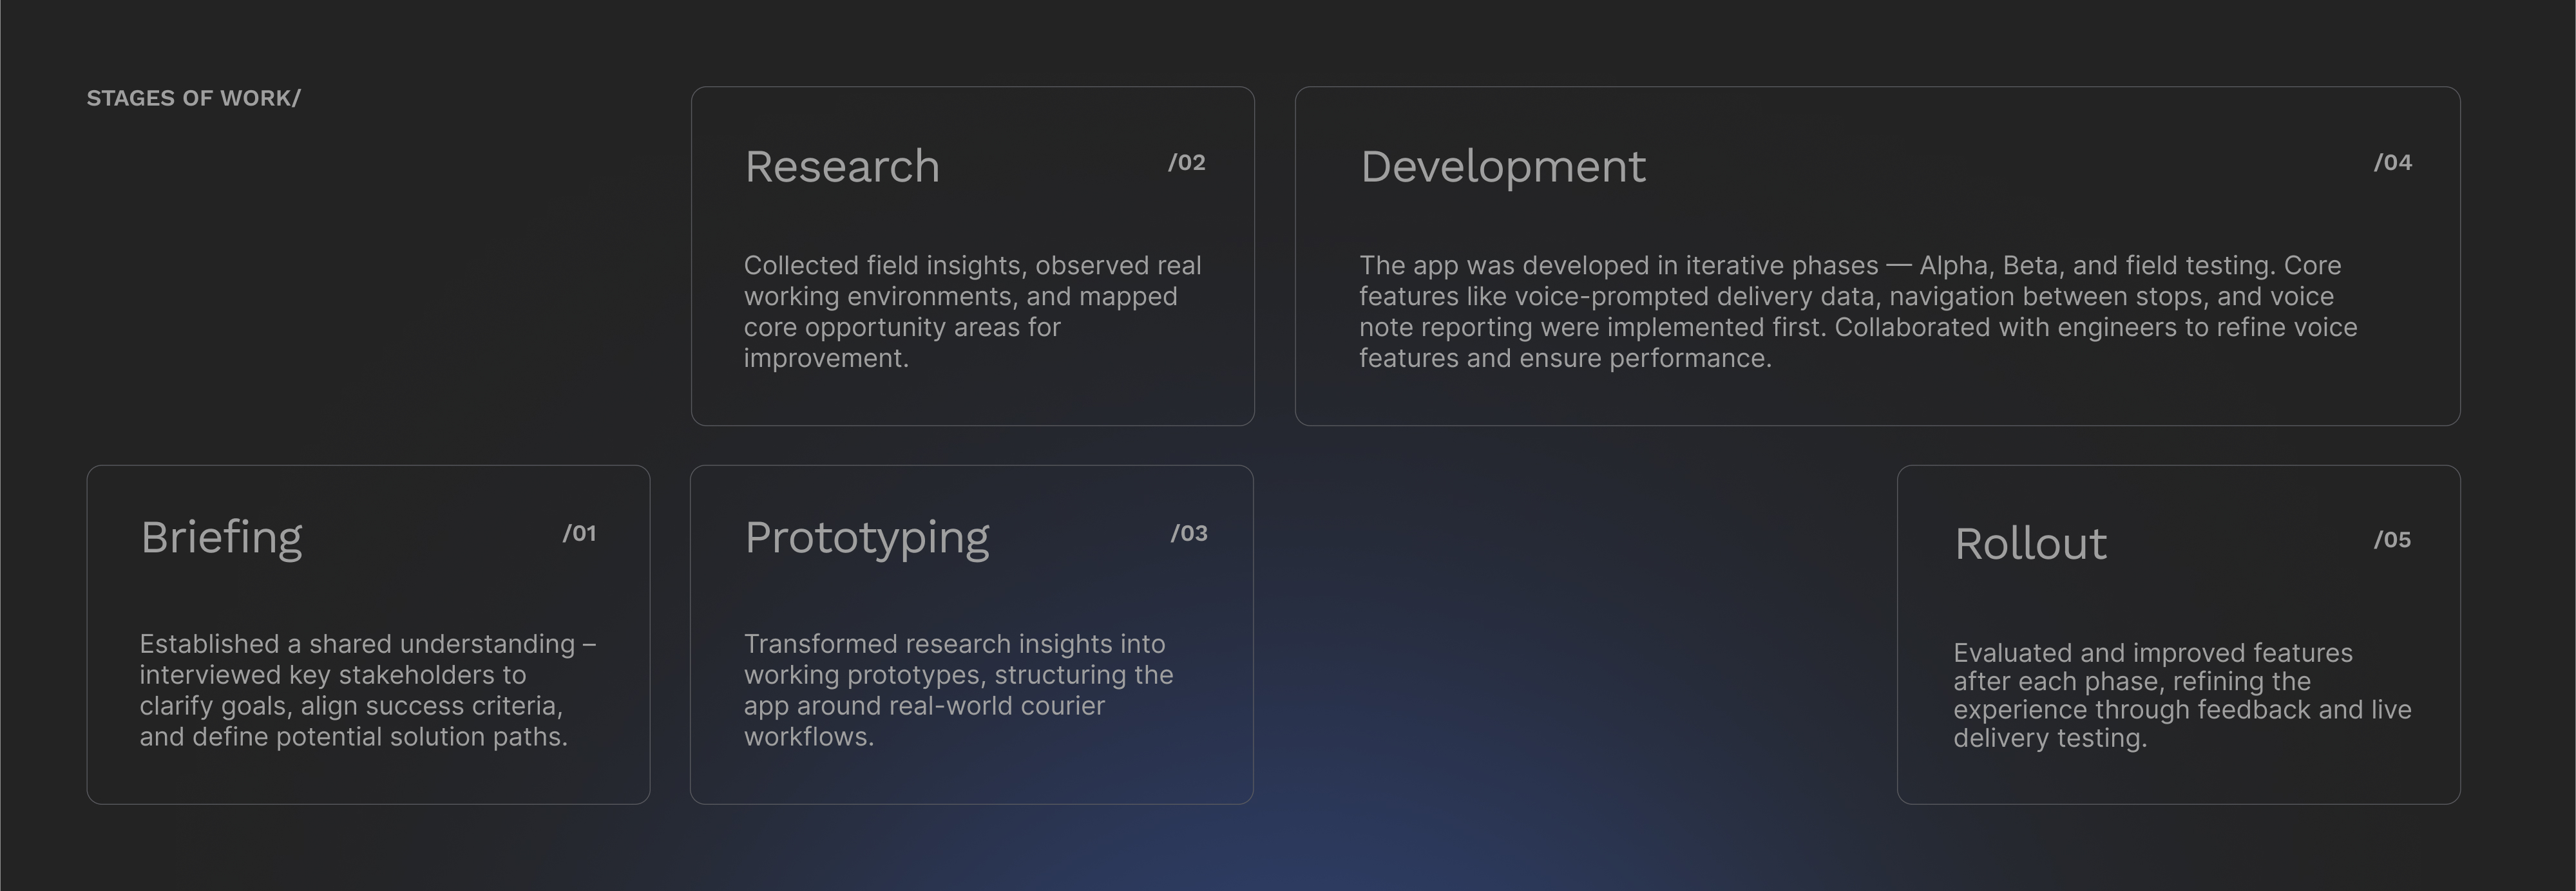This screenshot has width=2576, height=891.
Task: Click the /04 stage number
Action: coord(2393,163)
